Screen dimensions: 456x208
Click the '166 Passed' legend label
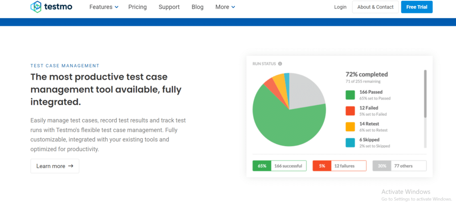(371, 92)
